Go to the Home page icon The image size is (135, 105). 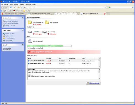pyautogui.click(x=18, y=7)
